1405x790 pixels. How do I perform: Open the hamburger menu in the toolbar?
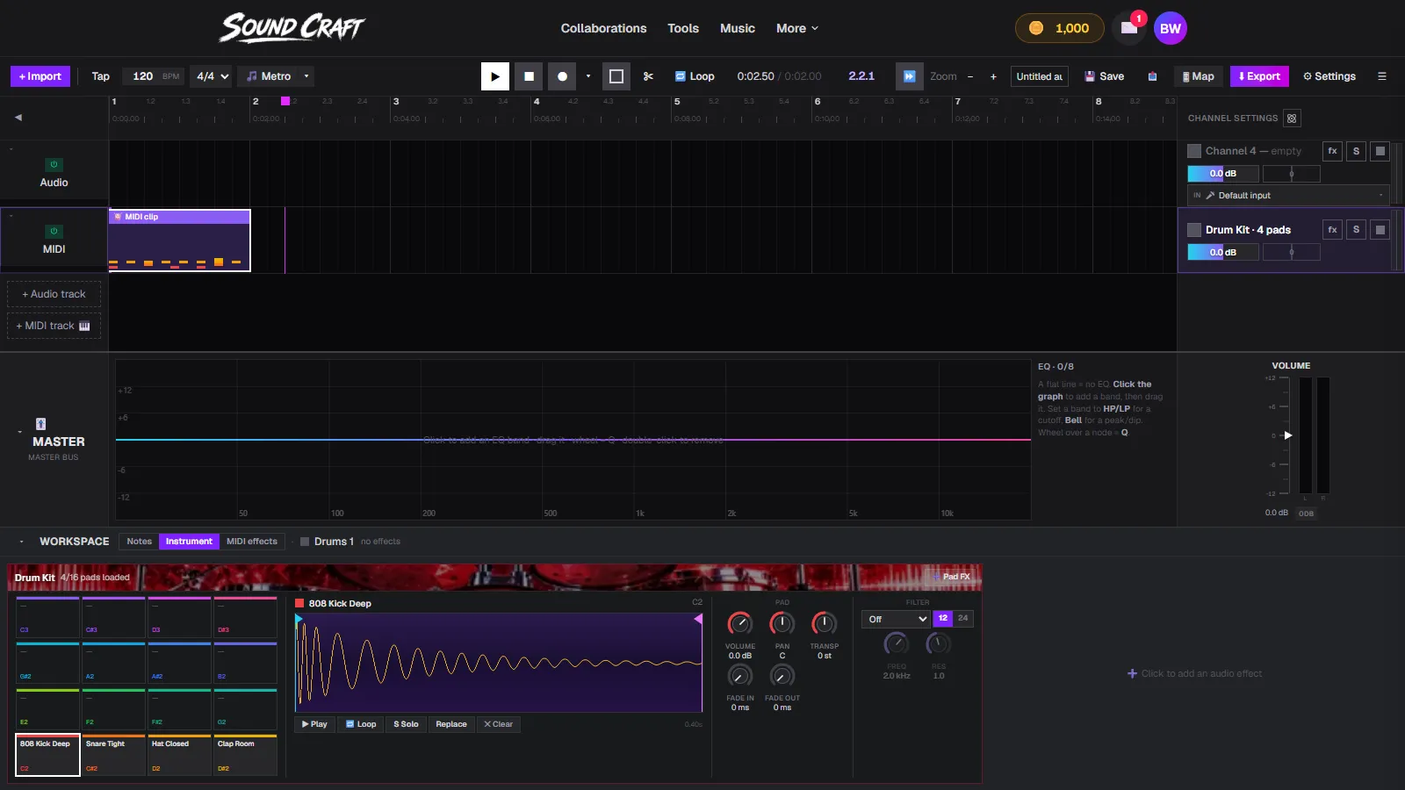tap(1381, 76)
